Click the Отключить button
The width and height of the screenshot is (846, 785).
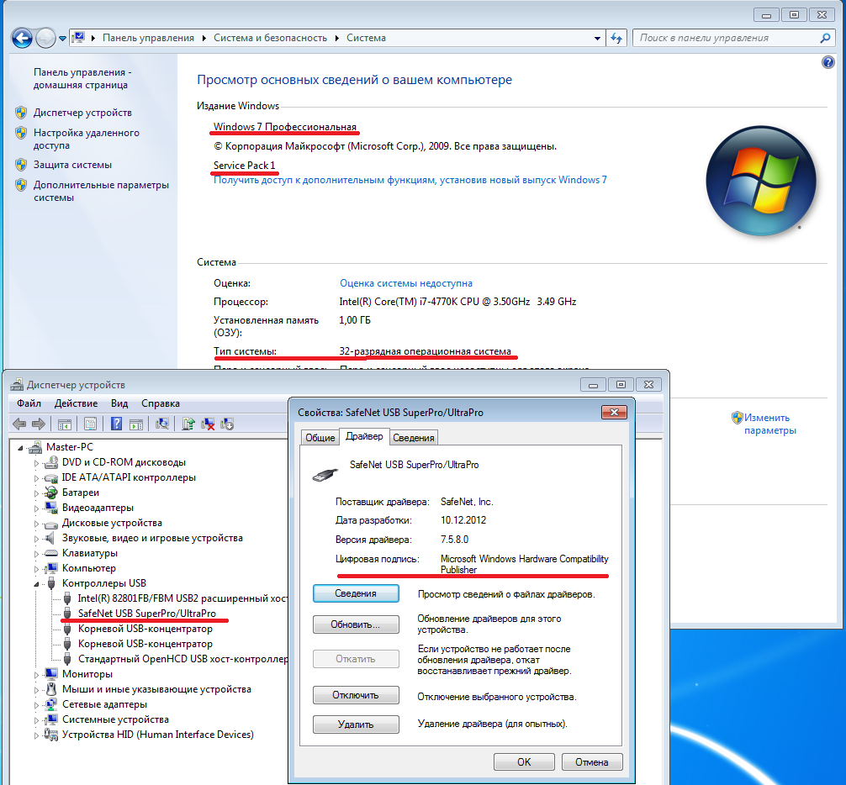[356, 695]
